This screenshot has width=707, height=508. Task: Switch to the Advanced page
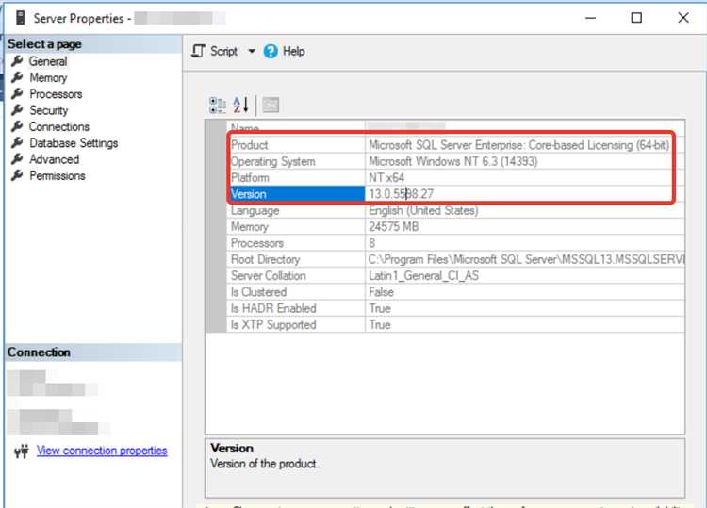[x=54, y=159]
